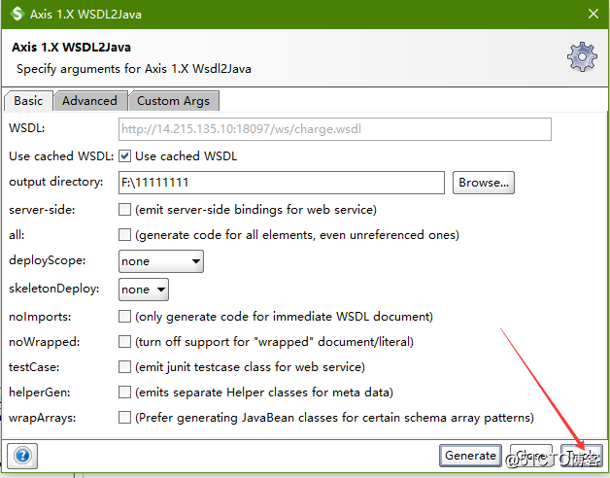Click the gear settings icon
Image resolution: width=610 pixels, height=478 pixels.
tap(582, 56)
